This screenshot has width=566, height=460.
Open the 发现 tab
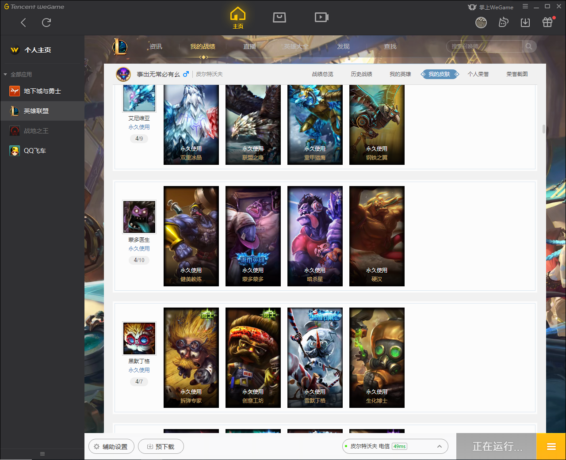(x=343, y=46)
